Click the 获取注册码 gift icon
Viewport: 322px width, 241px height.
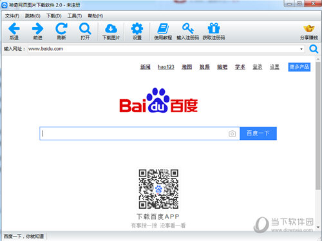pos(214,28)
